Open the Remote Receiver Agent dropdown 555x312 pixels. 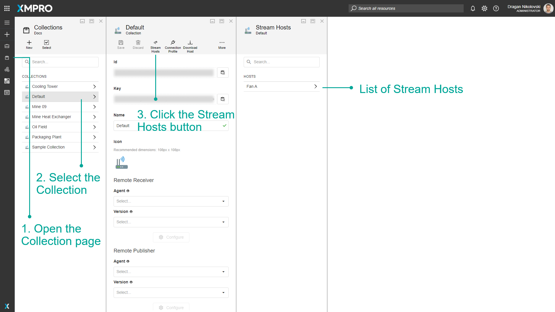tap(171, 201)
